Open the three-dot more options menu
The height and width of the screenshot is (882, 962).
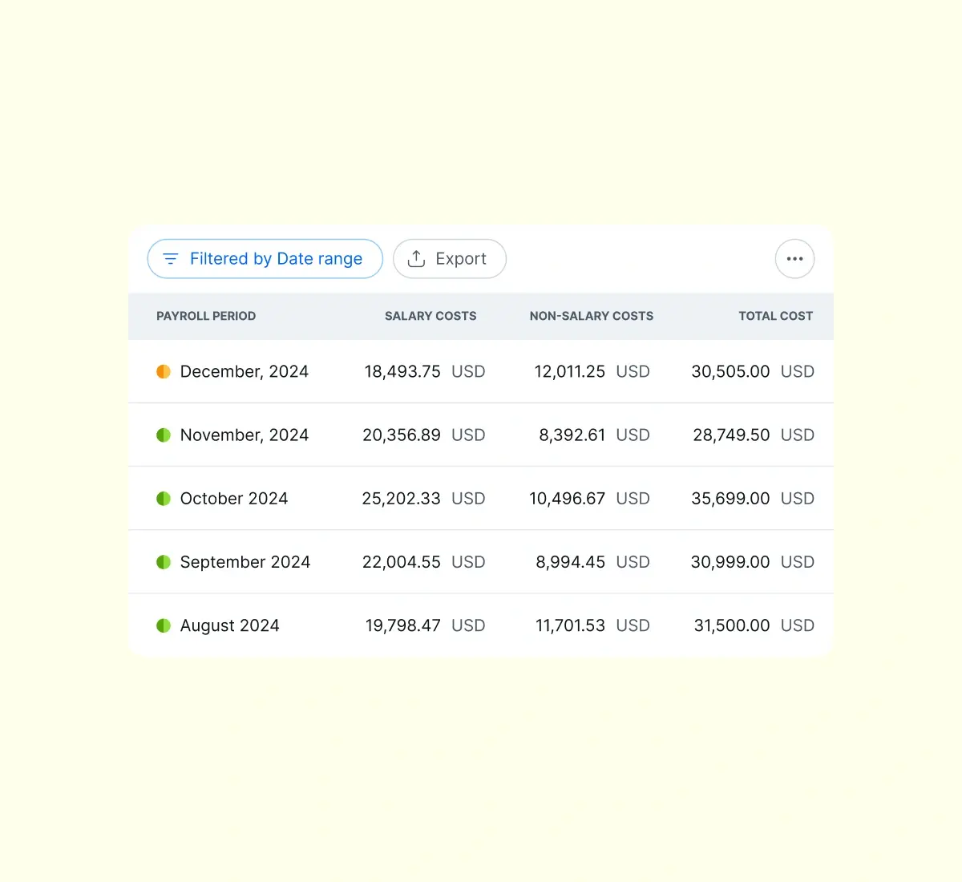tap(795, 259)
